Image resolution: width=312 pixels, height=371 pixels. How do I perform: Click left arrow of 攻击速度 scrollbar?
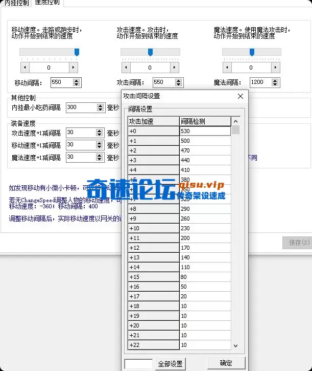tap(126, 68)
